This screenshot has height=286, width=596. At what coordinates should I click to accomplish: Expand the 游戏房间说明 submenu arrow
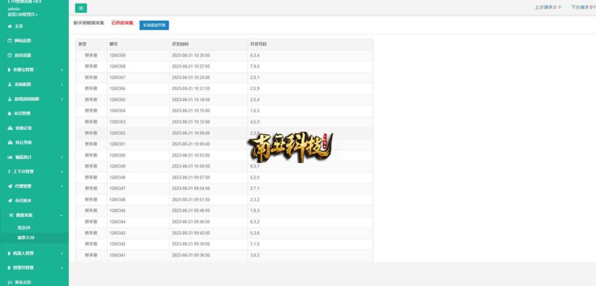pyautogui.click(x=62, y=99)
